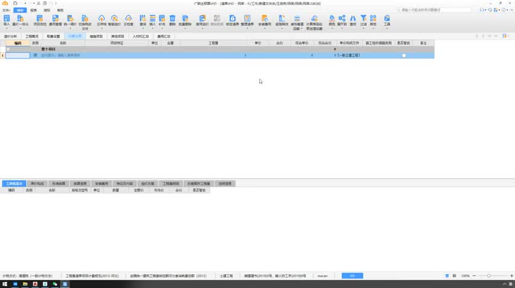The height and width of the screenshot is (288, 515).
Task: Click the save icon in title bar
Action: click(x=15, y=3)
